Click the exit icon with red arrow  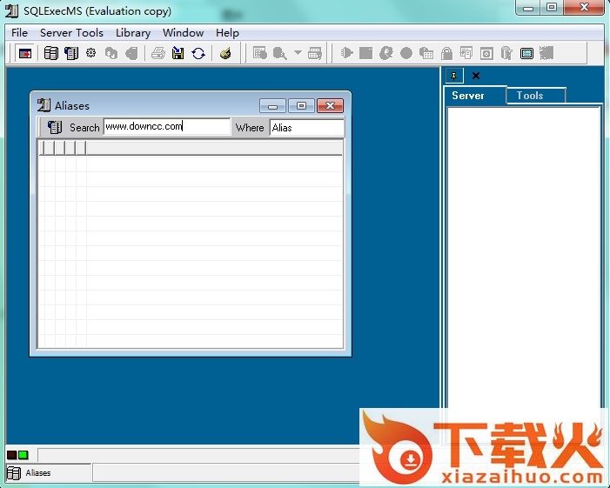(25, 53)
